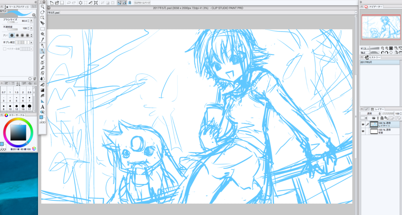Viewport: 402px width, 215px height.
Task: Open the CLIP homepage button
Action: click(142, 3)
